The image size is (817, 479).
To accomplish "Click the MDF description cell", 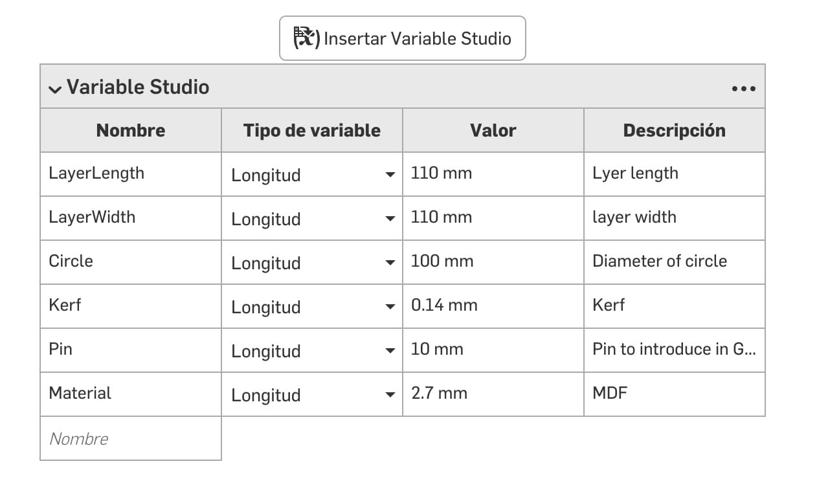I will click(x=674, y=394).
